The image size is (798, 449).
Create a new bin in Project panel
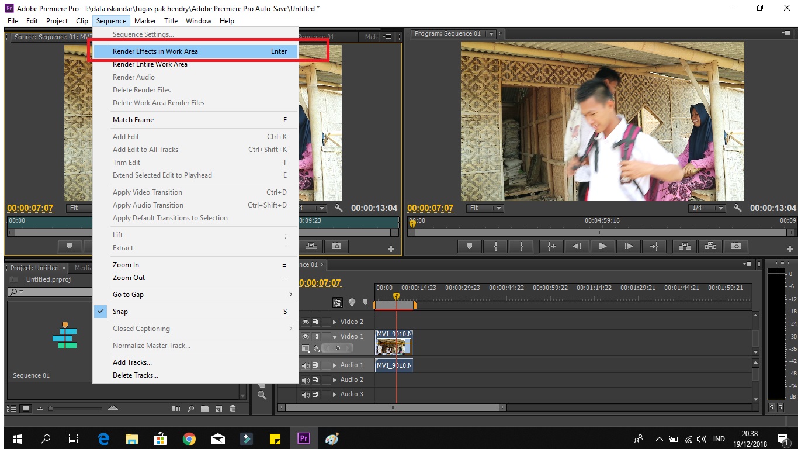coord(204,409)
